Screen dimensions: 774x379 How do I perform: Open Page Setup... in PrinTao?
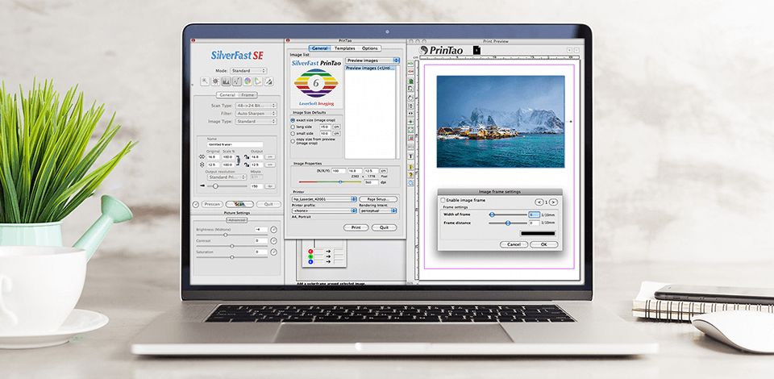pos(378,199)
